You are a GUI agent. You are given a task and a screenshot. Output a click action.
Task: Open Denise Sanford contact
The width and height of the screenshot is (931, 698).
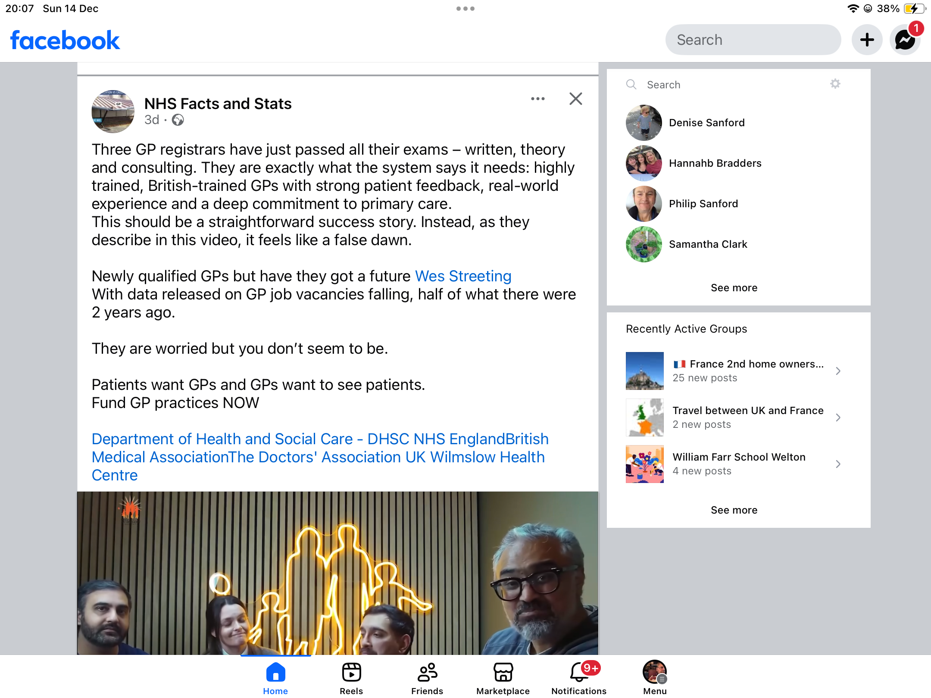tap(706, 123)
